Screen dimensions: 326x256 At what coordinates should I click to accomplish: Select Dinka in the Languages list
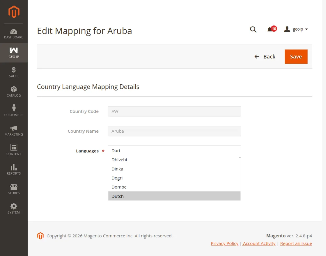coord(174,169)
